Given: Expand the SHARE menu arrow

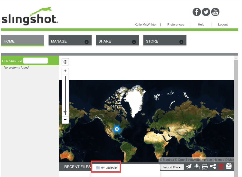Looking at the screenshot, I should pyautogui.click(x=134, y=42).
